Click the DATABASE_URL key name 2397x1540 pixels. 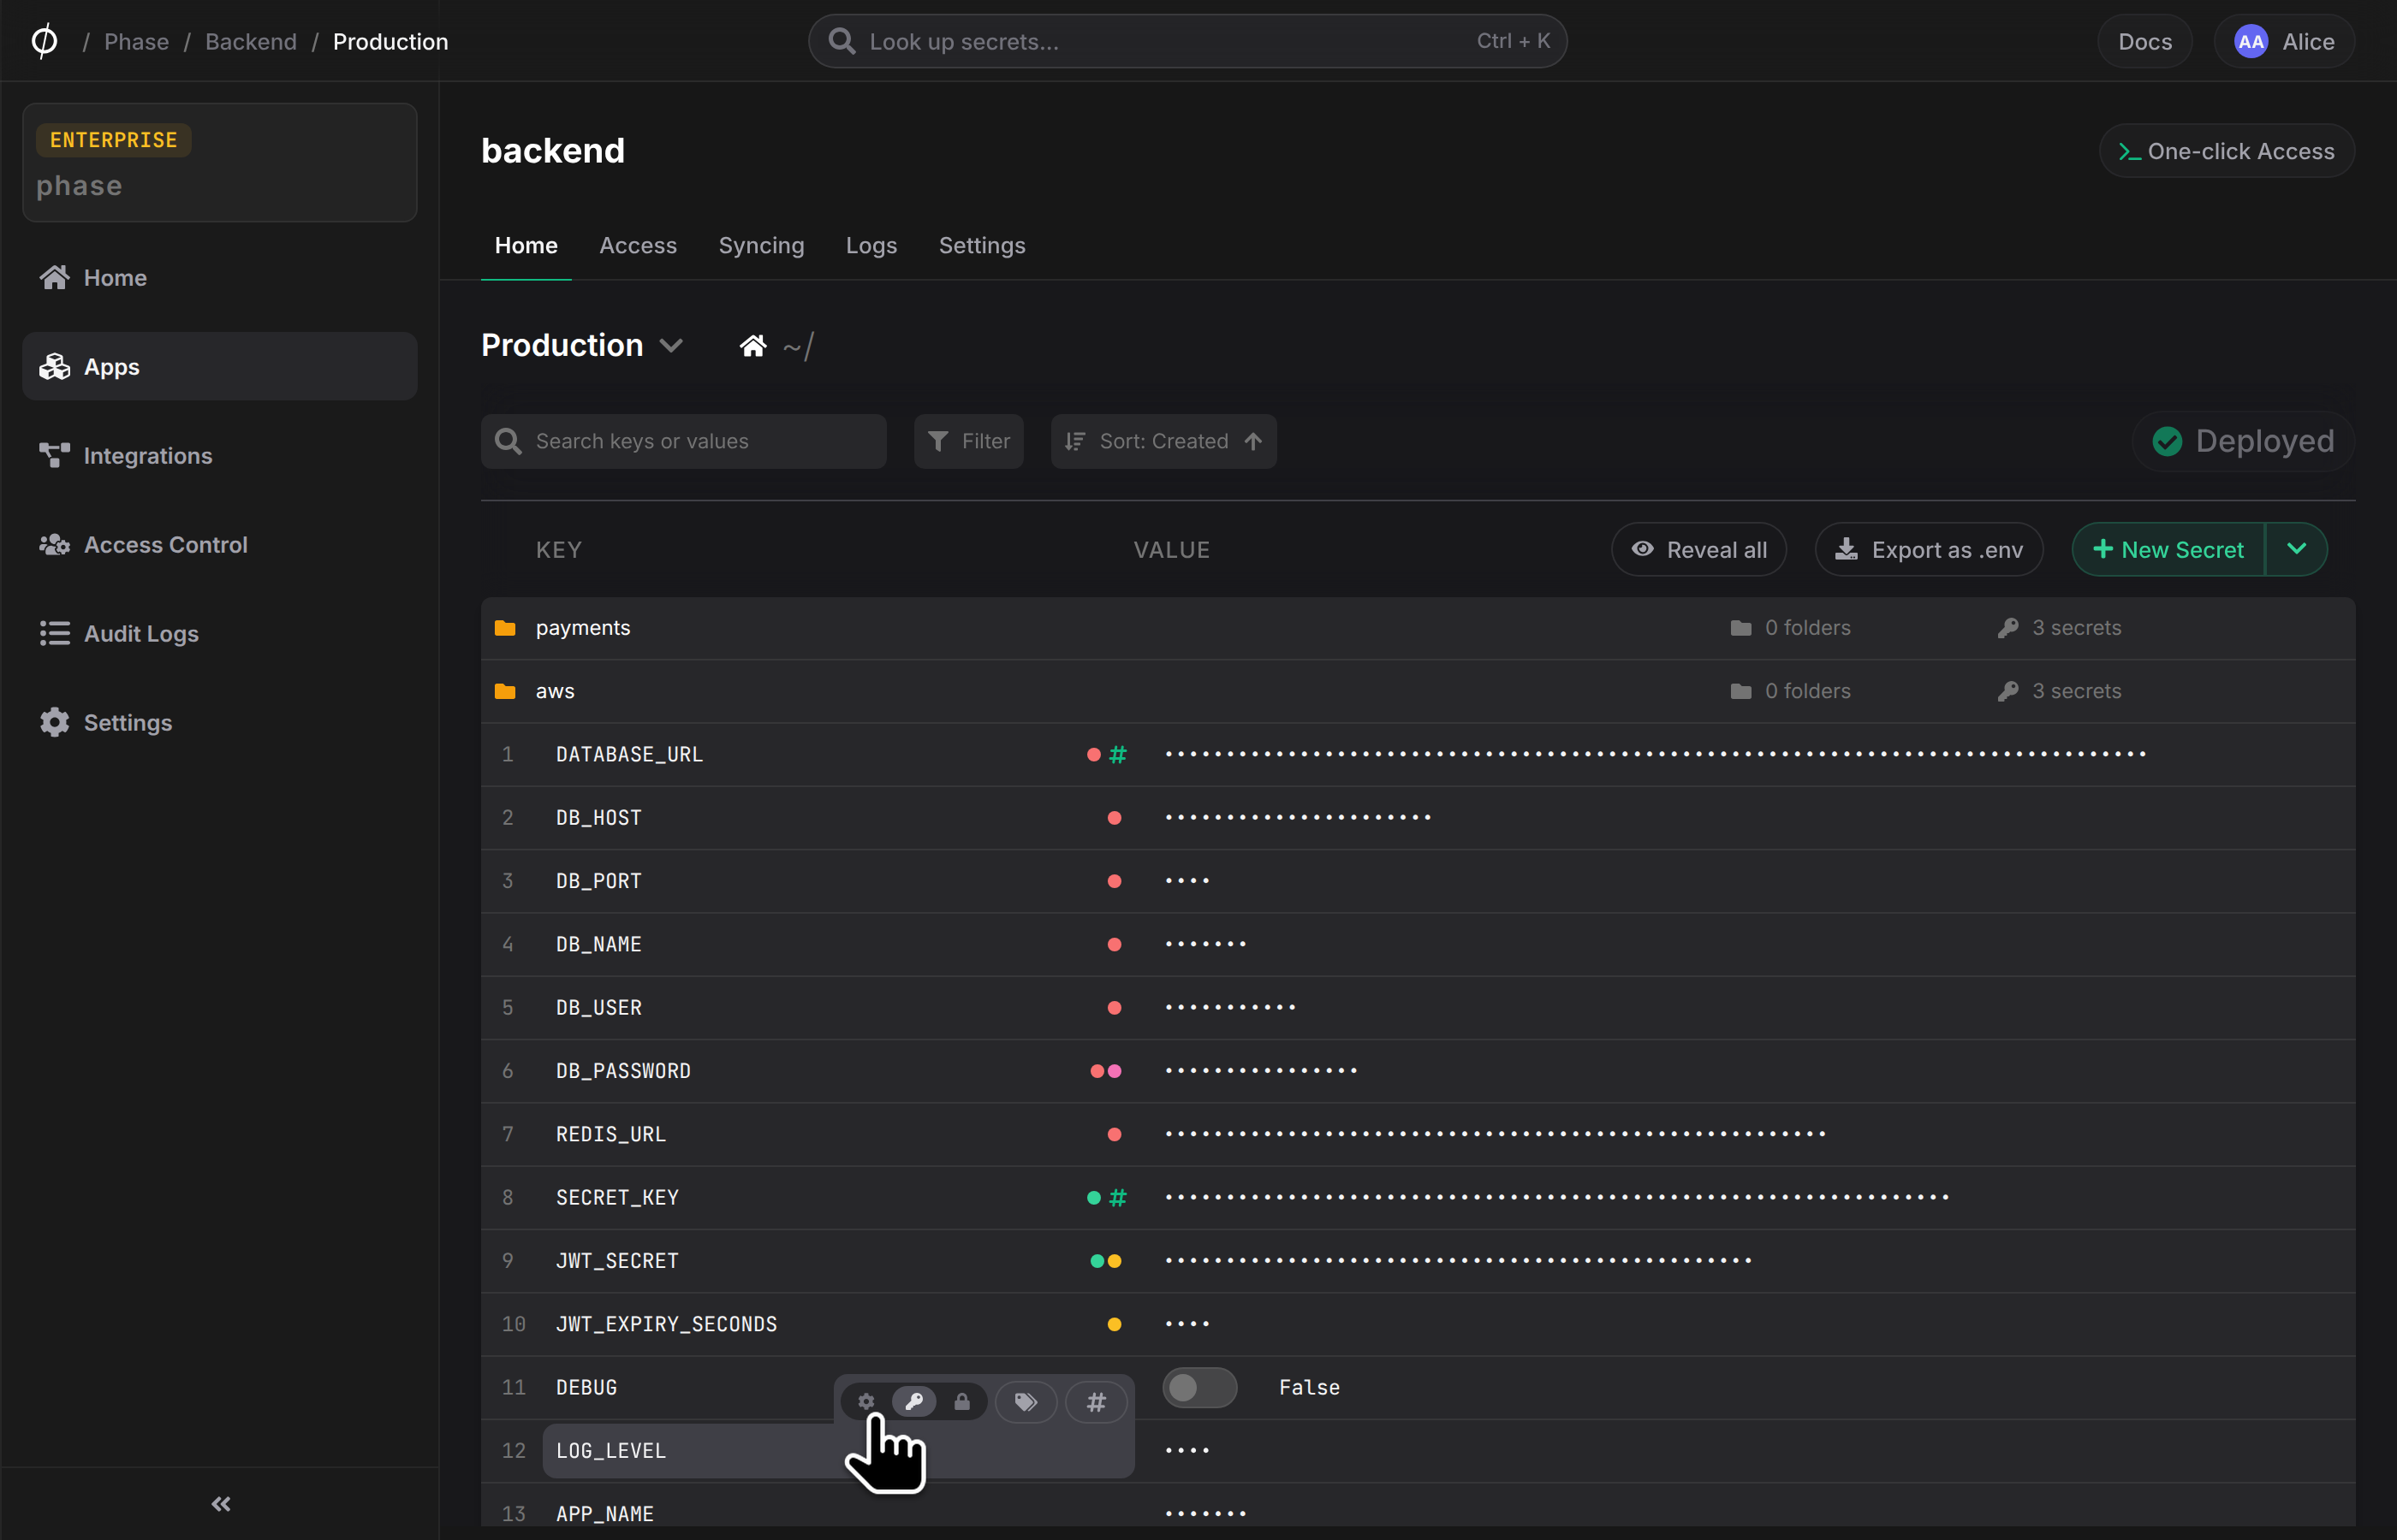(629, 754)
